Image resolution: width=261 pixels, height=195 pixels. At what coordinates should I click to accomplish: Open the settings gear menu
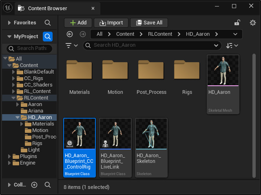pos(253,23)
